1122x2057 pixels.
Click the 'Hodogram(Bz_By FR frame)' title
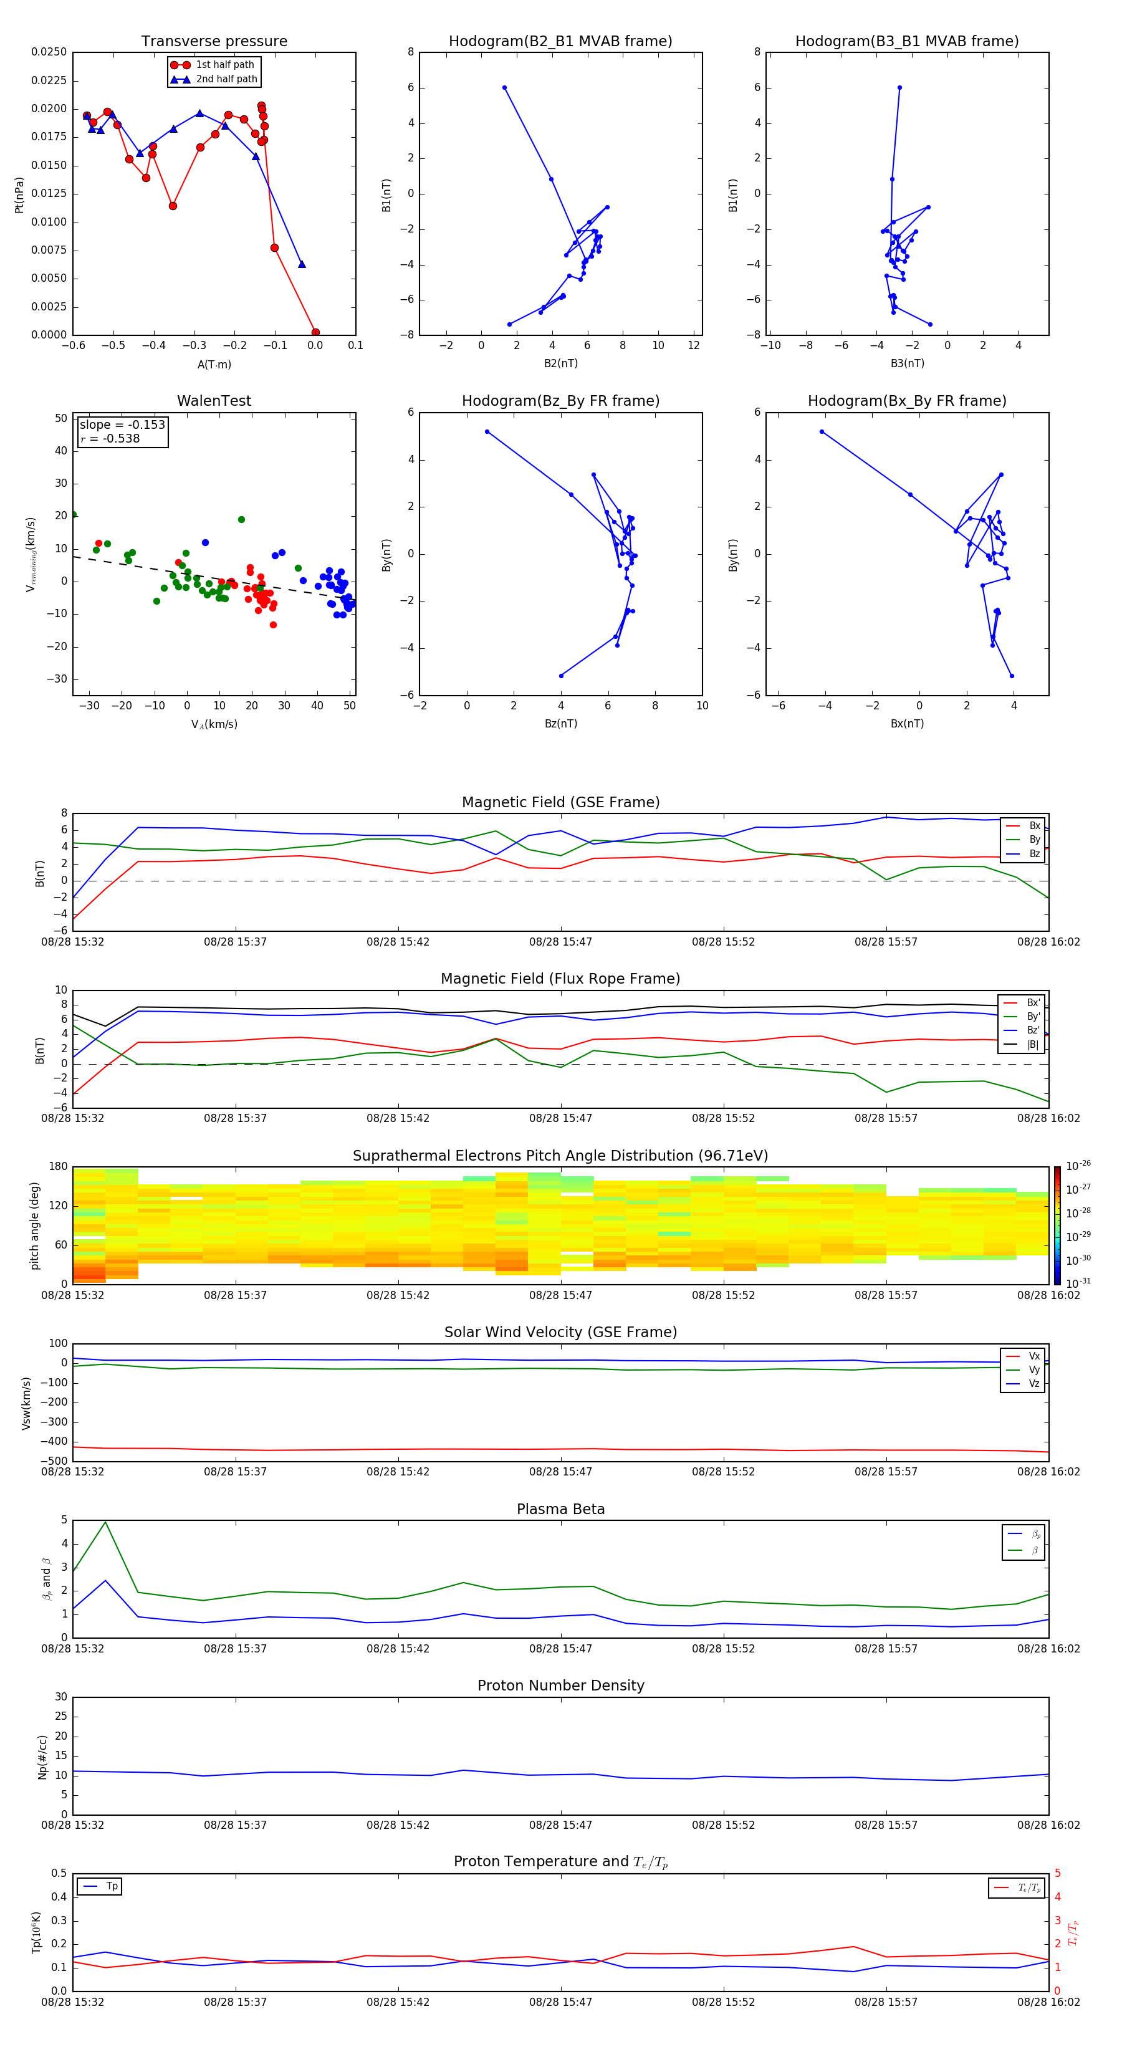[560, 401]
